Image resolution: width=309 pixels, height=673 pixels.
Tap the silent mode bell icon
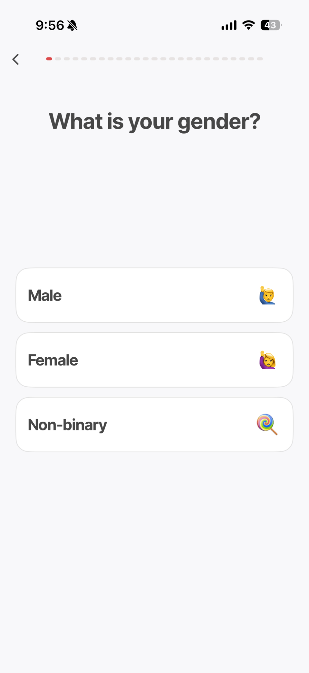coord(72,25)
